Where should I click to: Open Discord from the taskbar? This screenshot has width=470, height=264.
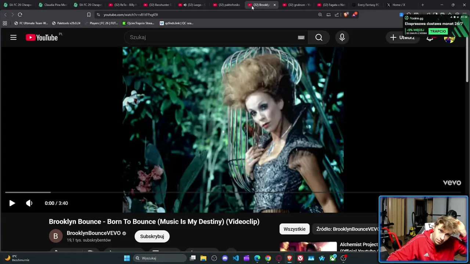tap(225, 258)
